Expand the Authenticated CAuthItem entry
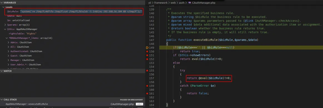The image size is (323, 108). click(8, 51)
